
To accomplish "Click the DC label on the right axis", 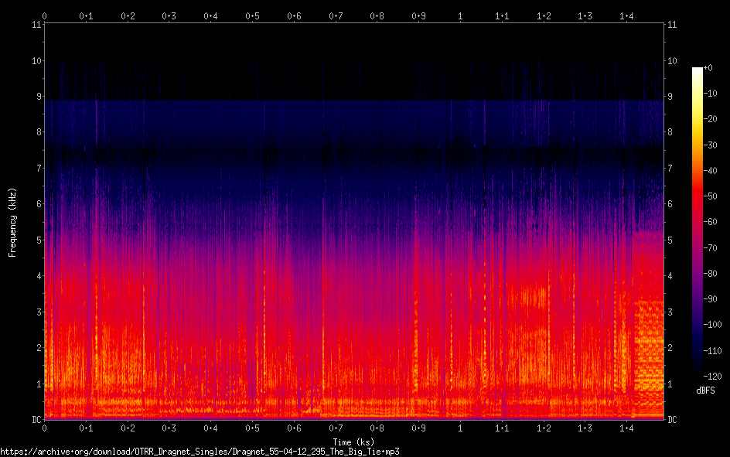I will tap(673, 420).
